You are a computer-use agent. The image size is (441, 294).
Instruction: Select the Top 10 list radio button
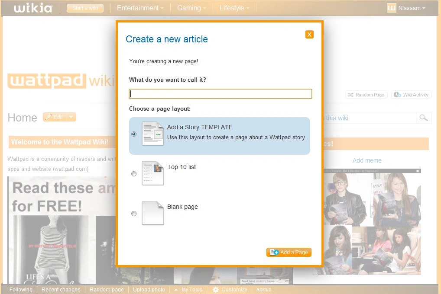click(134, 173)
